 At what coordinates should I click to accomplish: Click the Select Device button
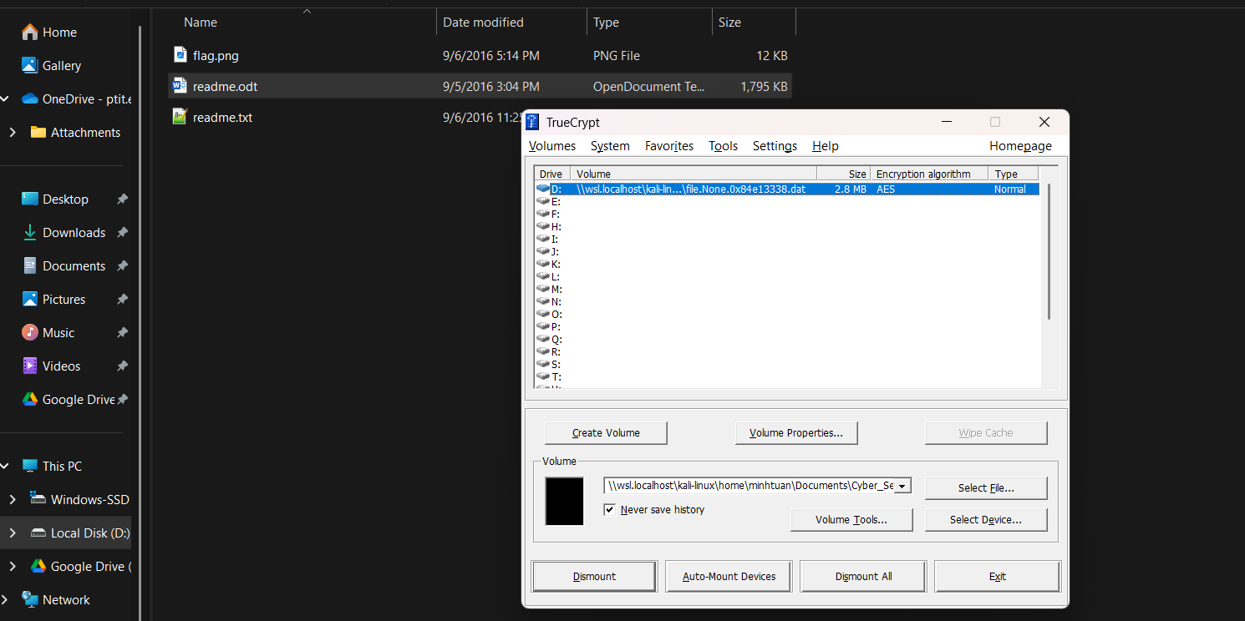click(986, 519)
